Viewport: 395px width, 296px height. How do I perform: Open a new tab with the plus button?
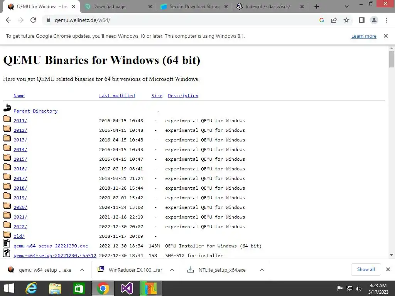317,7
